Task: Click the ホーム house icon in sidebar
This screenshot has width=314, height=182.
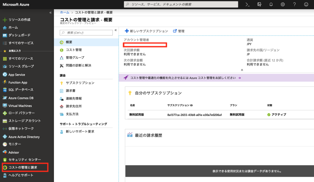Action: click(5, 27)
